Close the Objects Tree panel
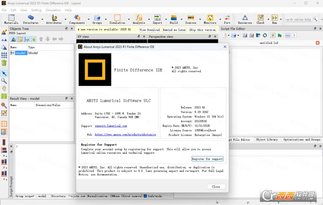 [72, 28]
